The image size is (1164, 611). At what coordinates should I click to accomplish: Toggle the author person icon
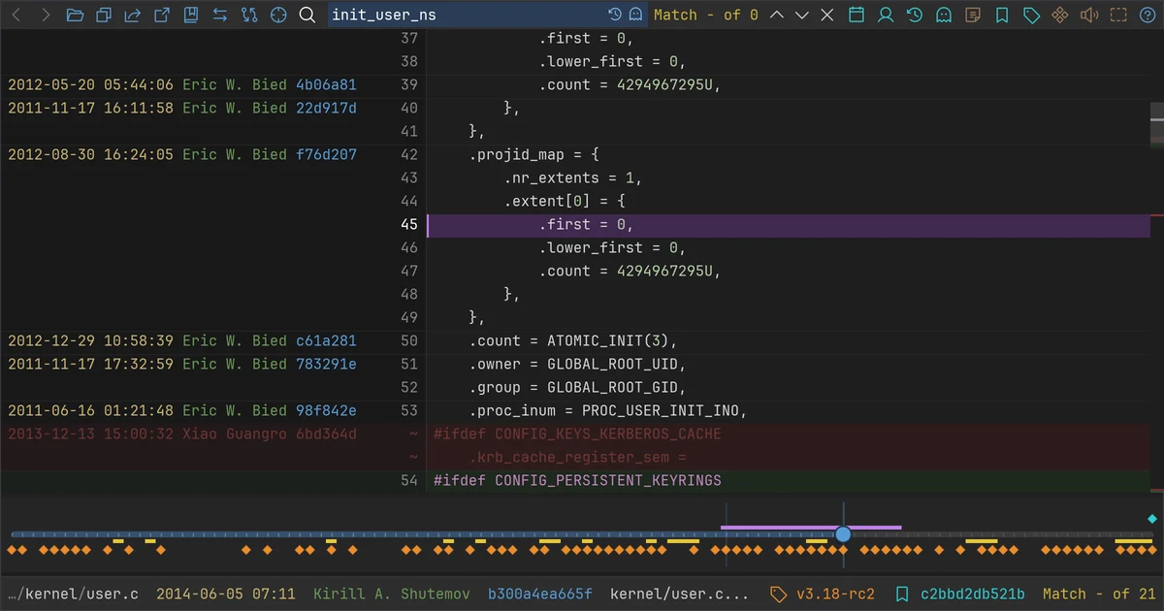(x=886, y=15)
